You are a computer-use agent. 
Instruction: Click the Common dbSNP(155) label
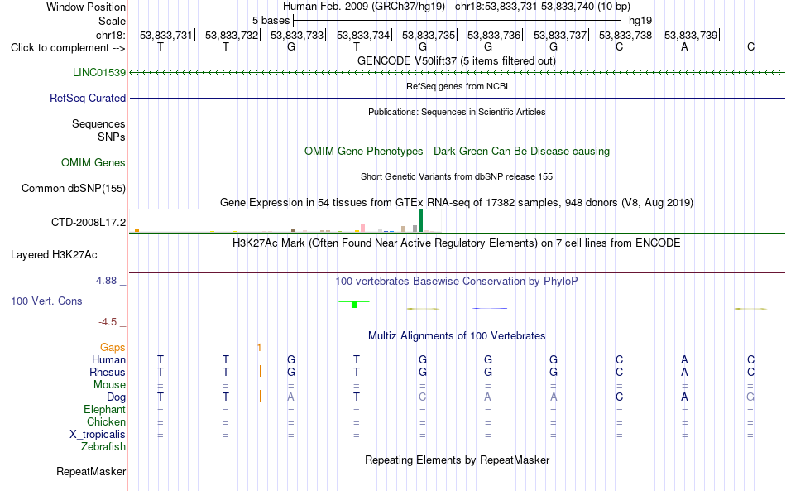[73, 189]
